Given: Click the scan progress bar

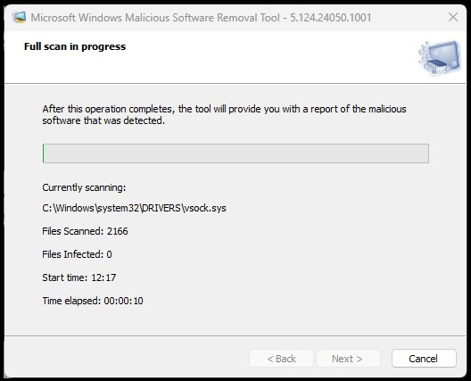Looking at the screenshot, I should coord(235,153).
